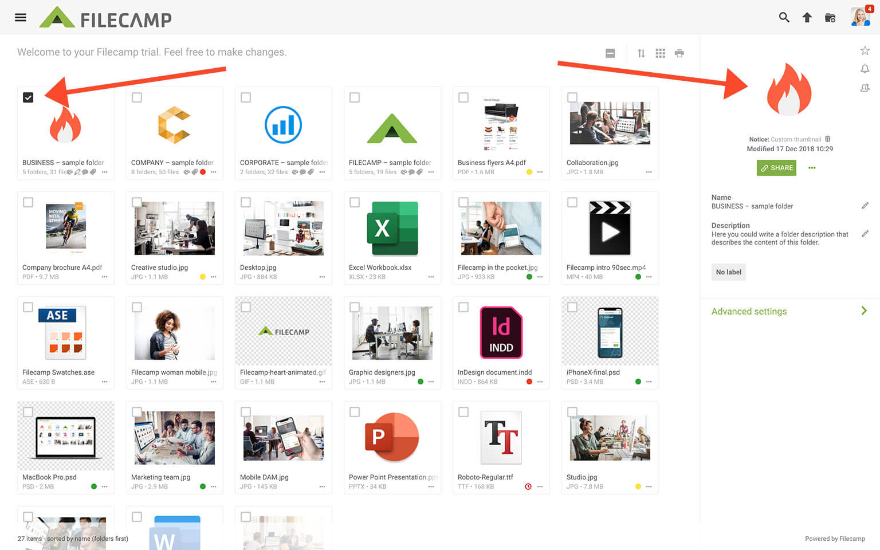The image size is (880, 550).
Task: Switch view with the grid icon
Action: click(660, 53)
